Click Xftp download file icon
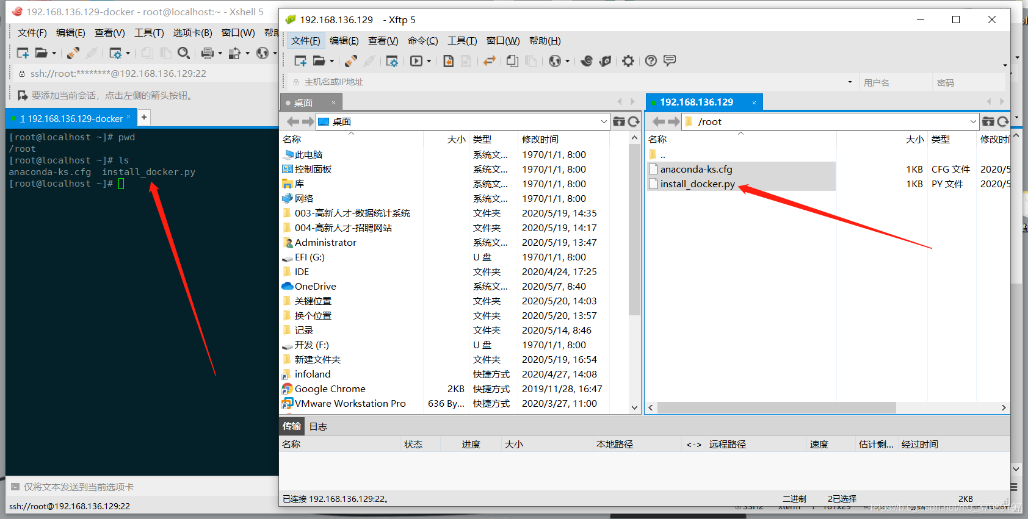 [448, 61]
